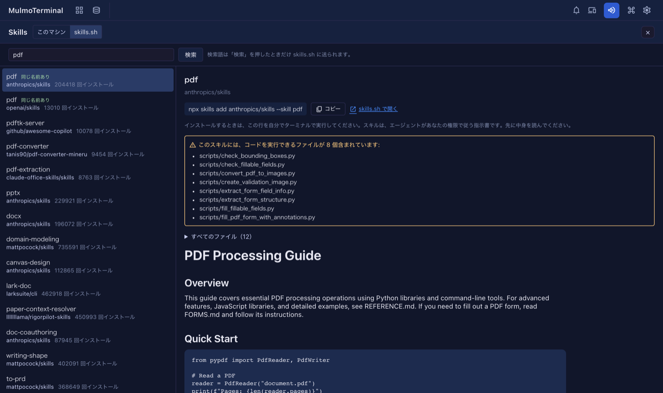The image size is (663, 393).
Task: Select the to-prd skill row
Action: (88, 382)
